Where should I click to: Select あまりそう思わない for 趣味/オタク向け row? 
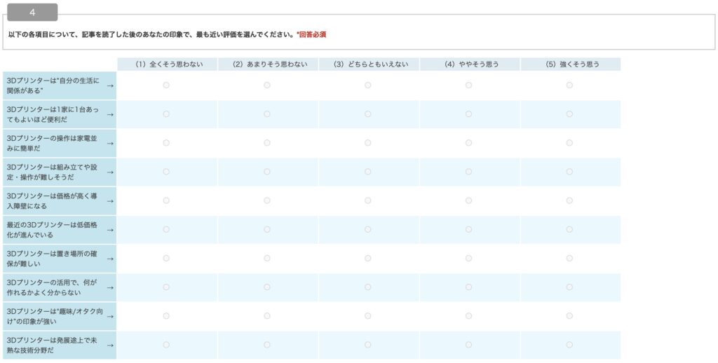point(267,316)
